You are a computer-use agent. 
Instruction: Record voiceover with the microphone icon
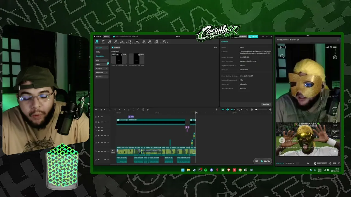coord(216,109)
